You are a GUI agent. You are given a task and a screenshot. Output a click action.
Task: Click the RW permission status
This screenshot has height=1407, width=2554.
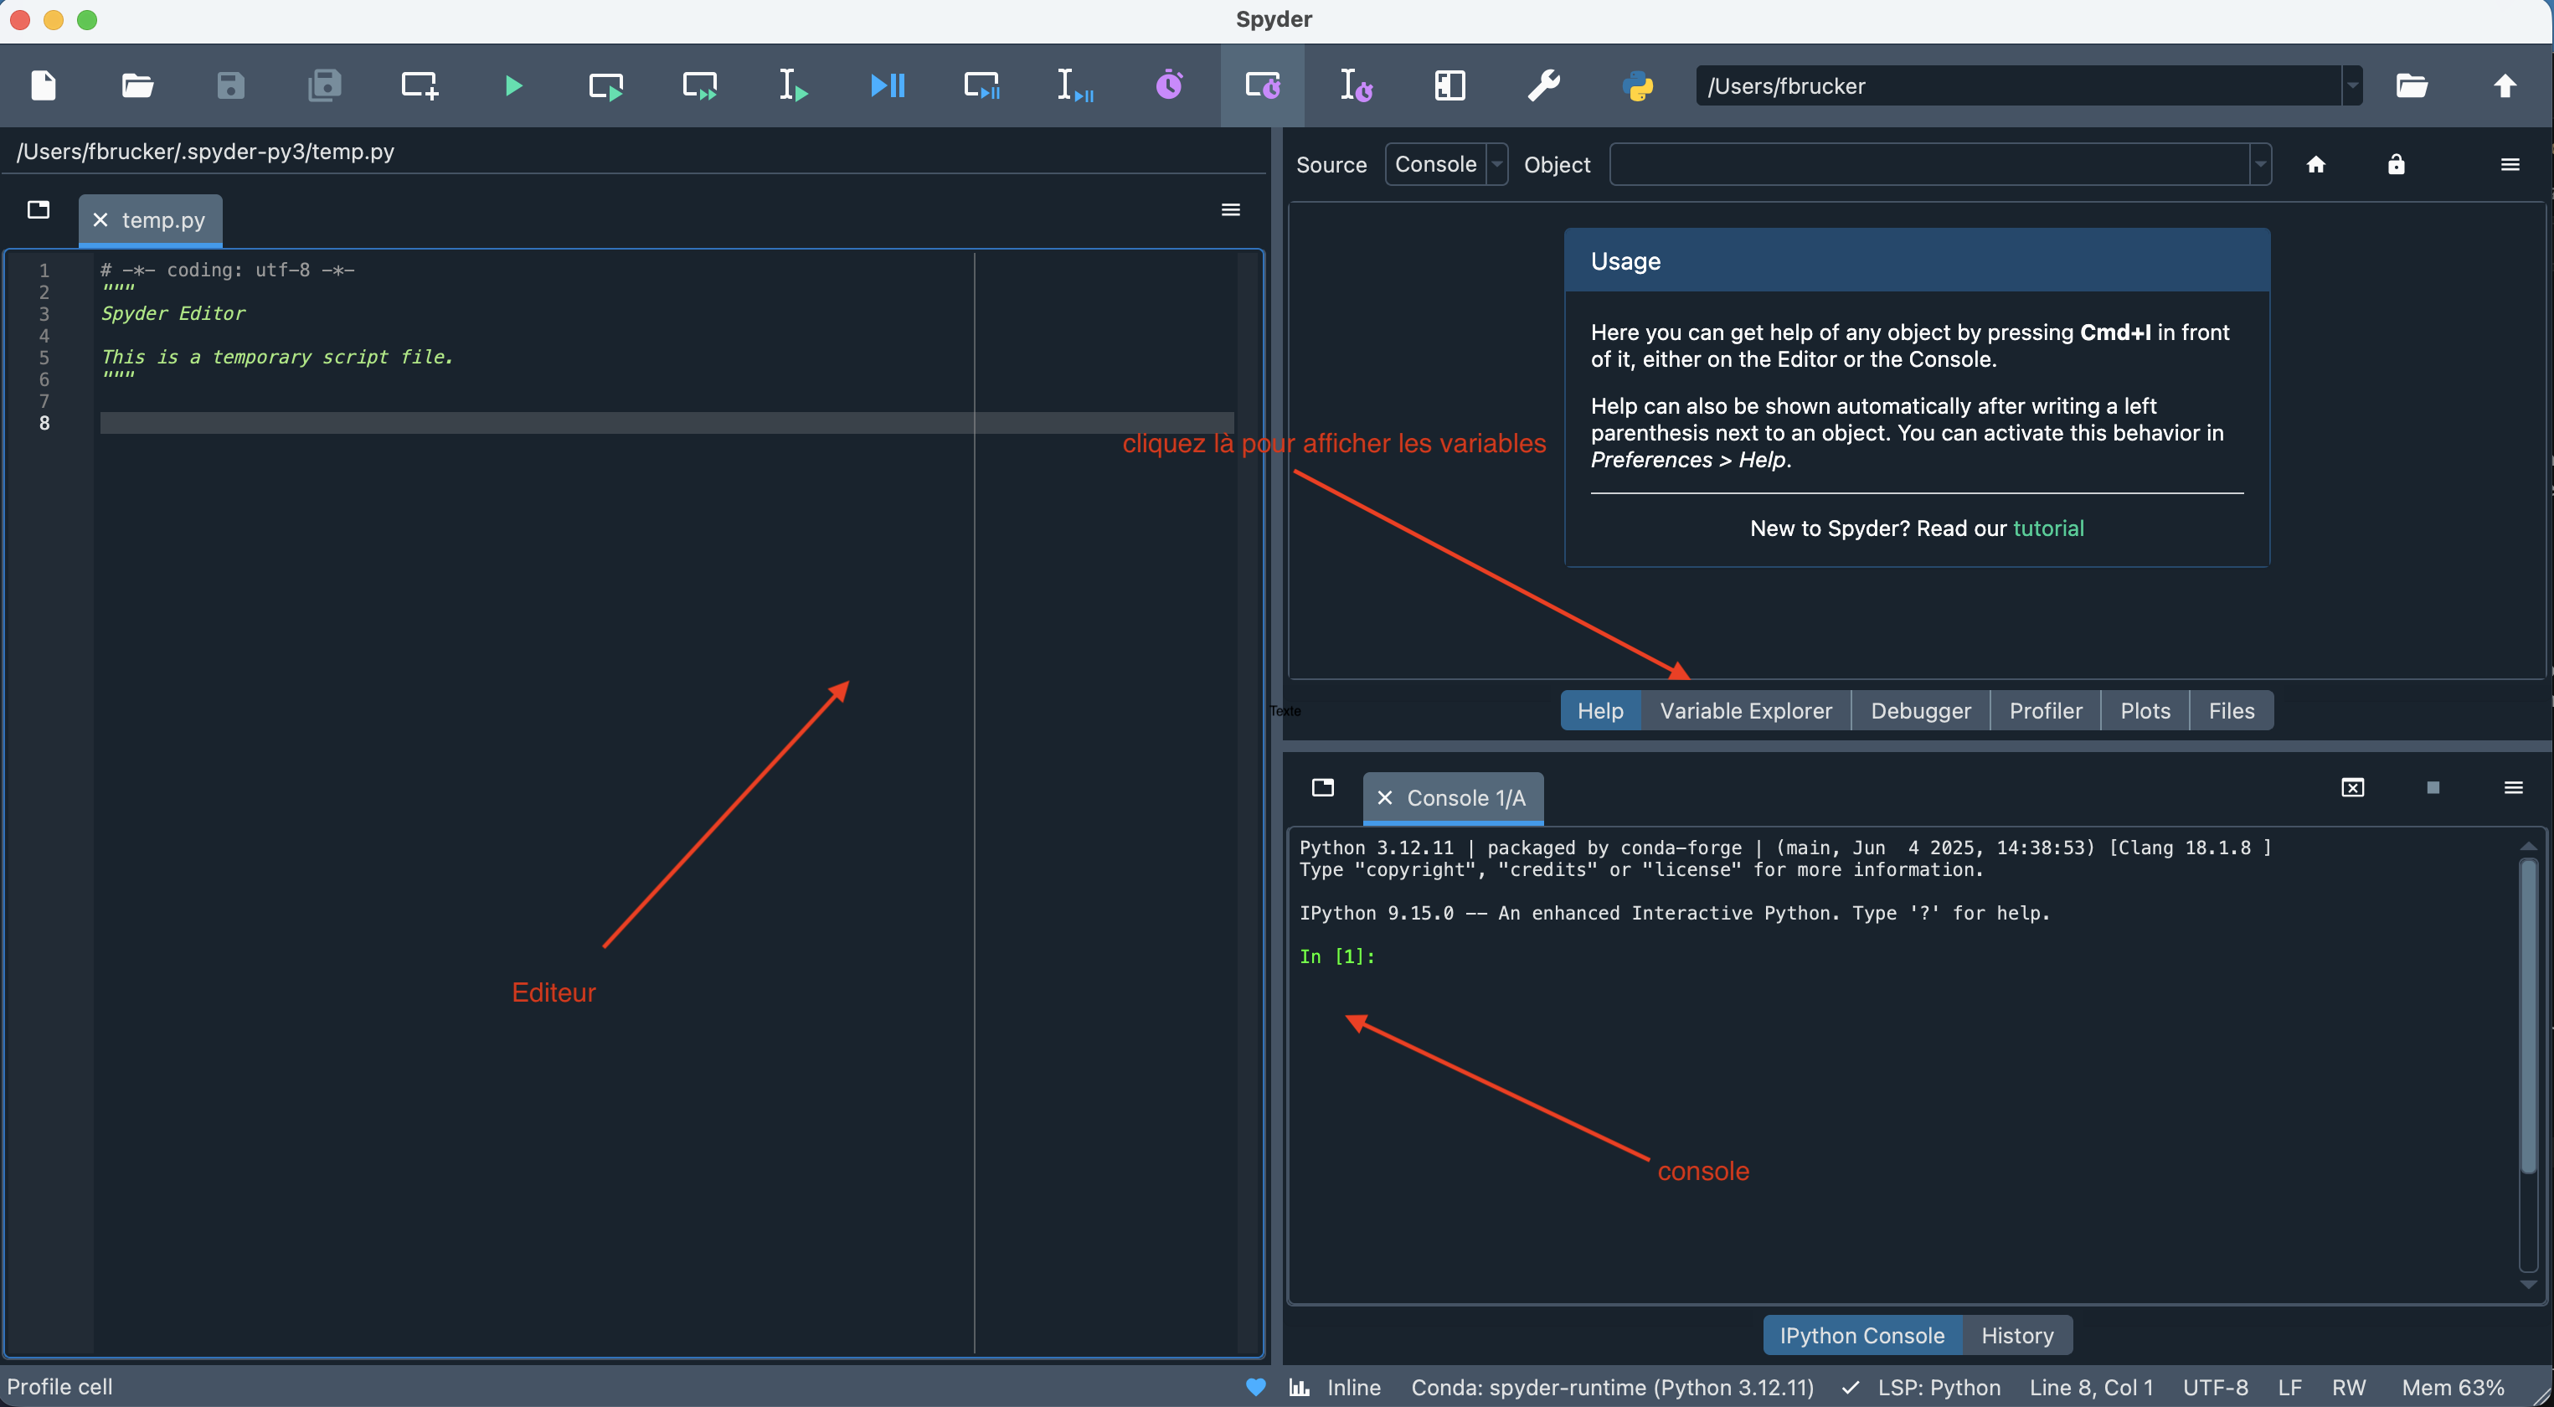[2349, 1387]
